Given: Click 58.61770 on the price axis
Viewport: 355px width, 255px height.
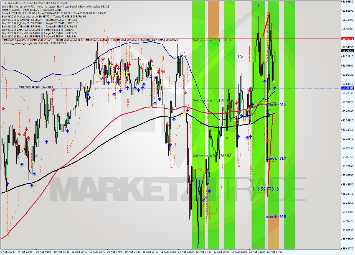Looking at the screenshot, I should coord(348,248).
